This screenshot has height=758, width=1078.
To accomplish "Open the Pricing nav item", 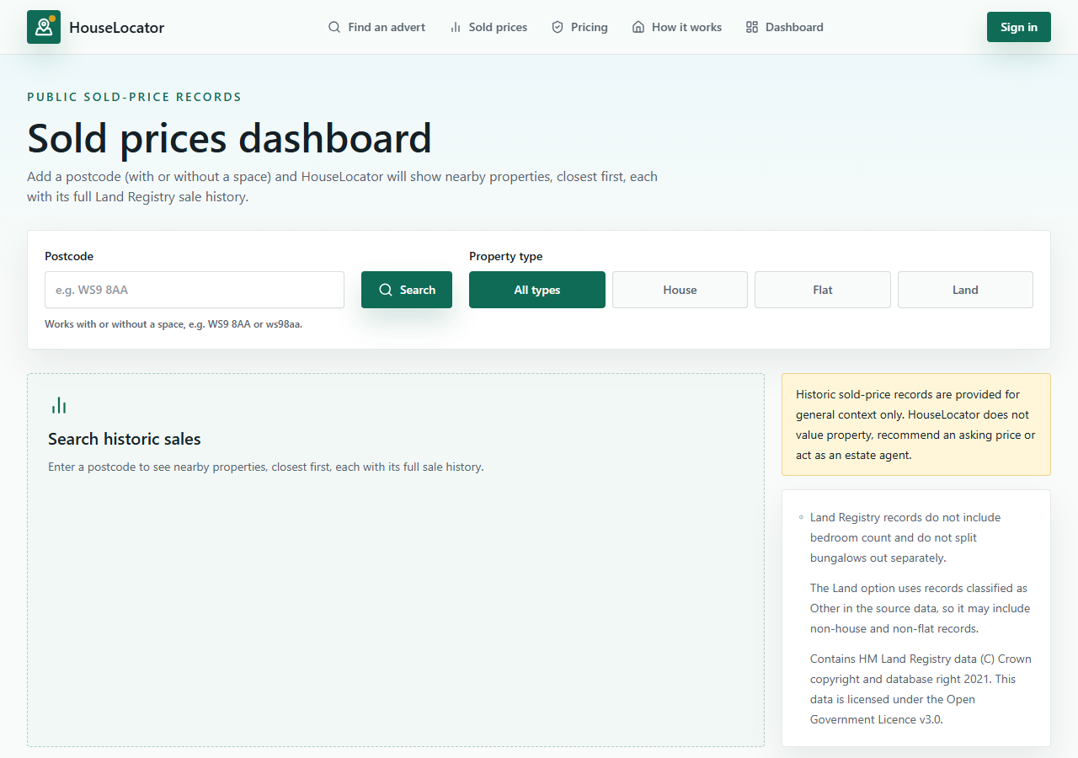I will 579,27.
